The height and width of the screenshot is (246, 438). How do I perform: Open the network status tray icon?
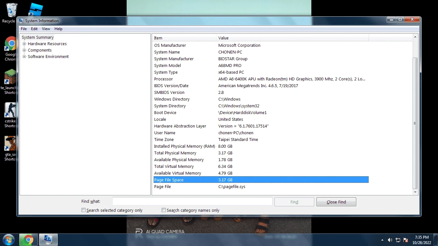coord(398,240)
